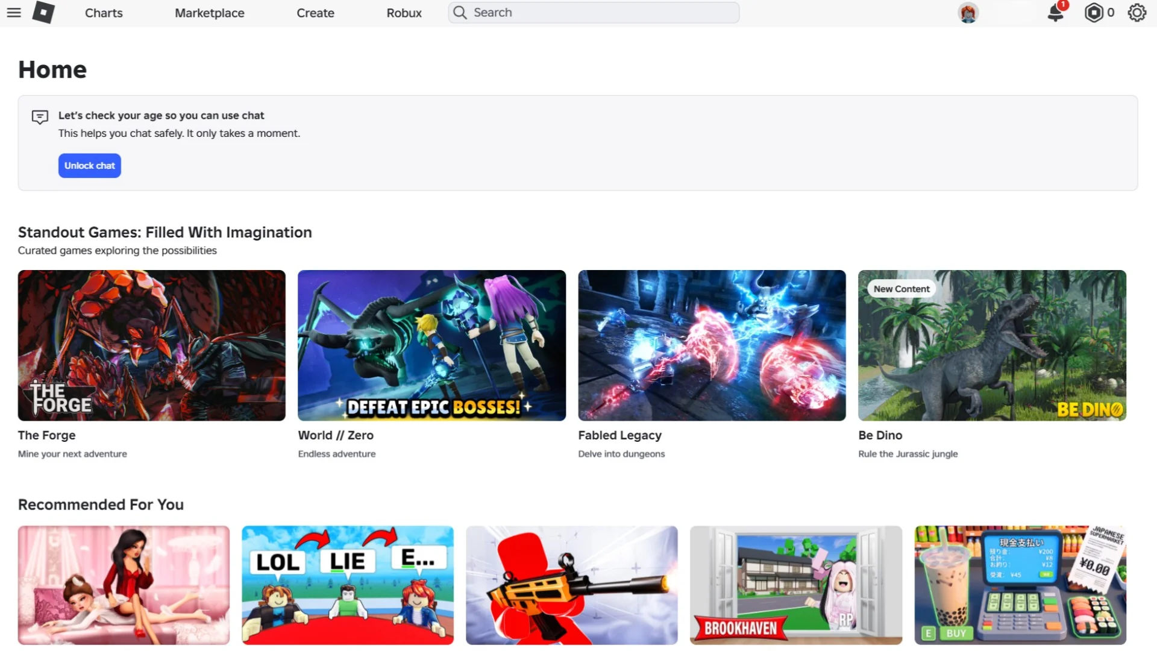Click the search magnifier icon
Screen dimensions: 1157x651
tap(459, 12)
